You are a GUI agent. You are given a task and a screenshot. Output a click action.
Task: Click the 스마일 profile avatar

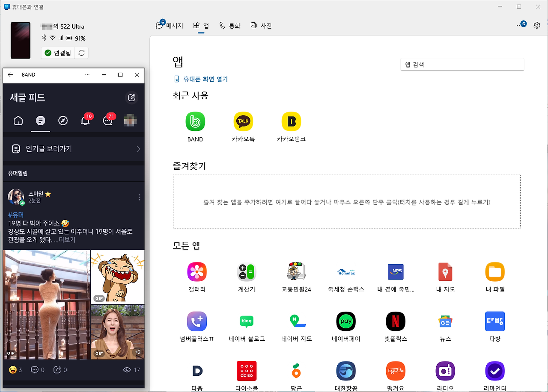point(16,197)
